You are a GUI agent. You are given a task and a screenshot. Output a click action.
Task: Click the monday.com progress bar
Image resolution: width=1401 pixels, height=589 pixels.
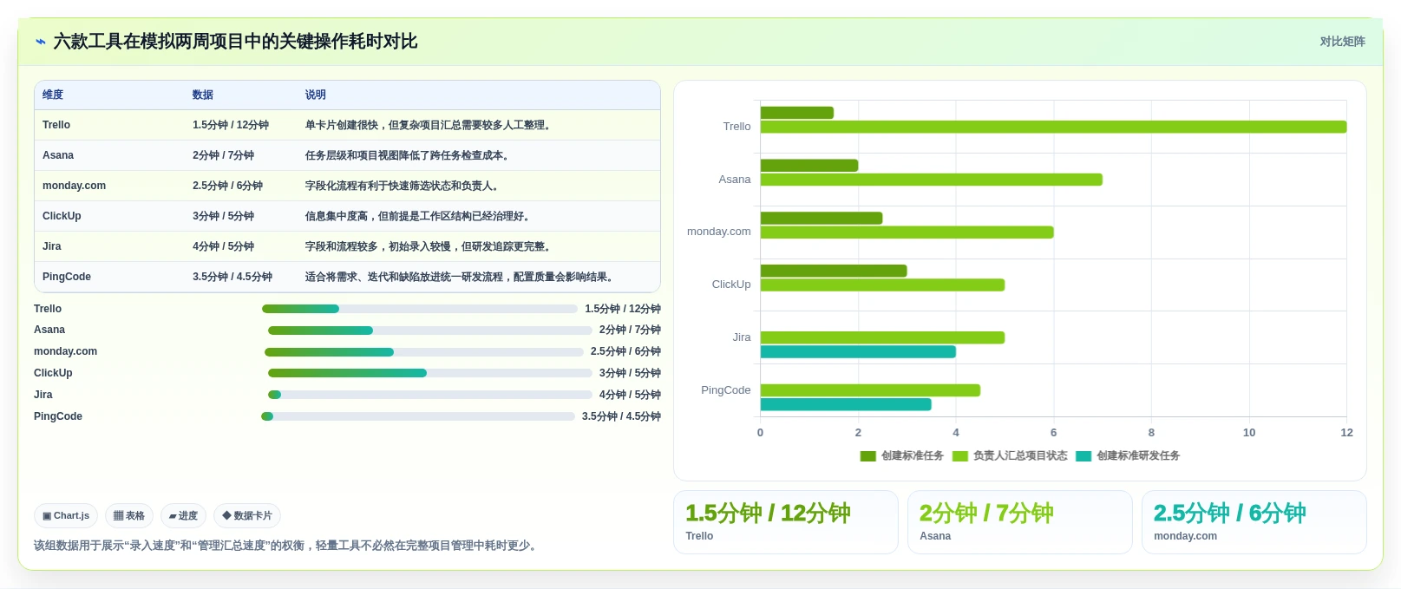424,352
